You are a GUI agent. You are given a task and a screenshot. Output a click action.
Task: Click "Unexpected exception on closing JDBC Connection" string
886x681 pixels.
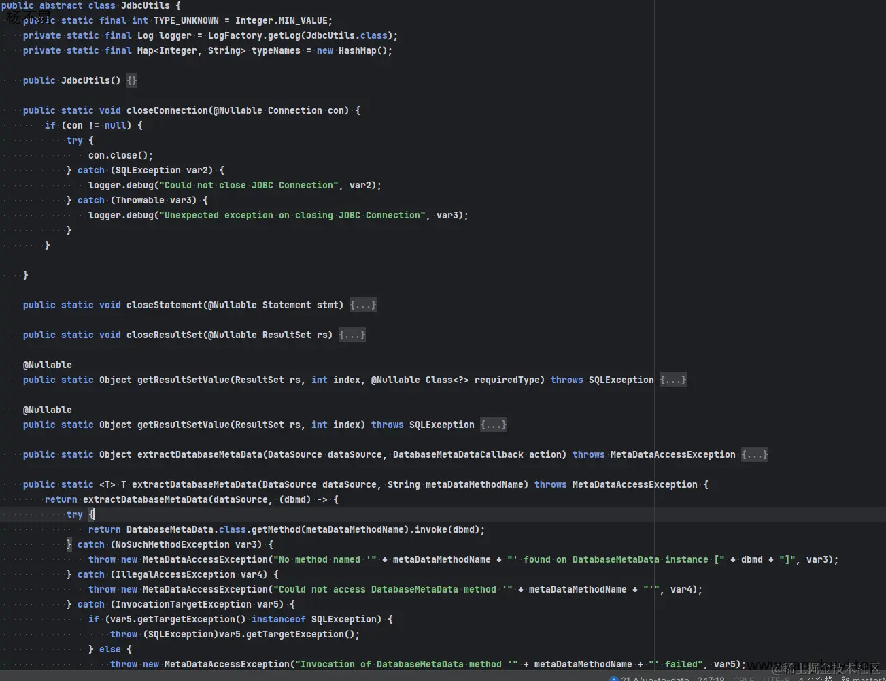point(292,215)
